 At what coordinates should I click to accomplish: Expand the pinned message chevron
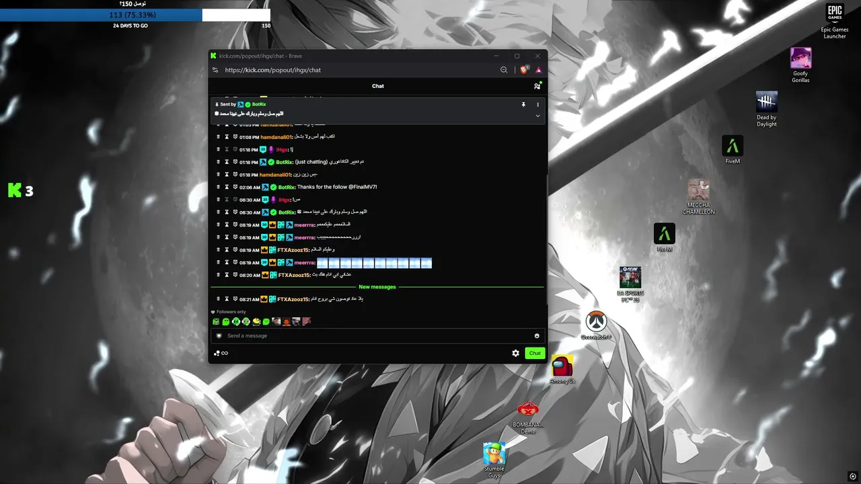537,116
